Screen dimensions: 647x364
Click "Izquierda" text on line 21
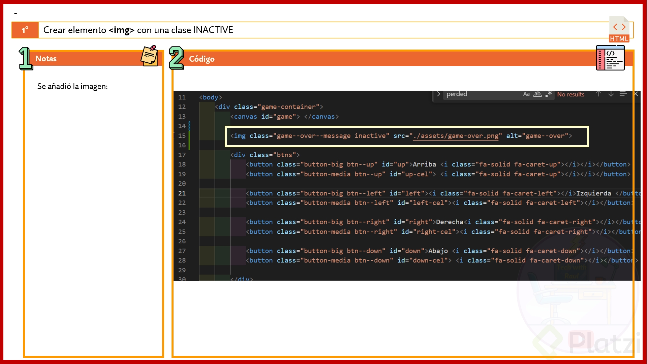point(593,193)
